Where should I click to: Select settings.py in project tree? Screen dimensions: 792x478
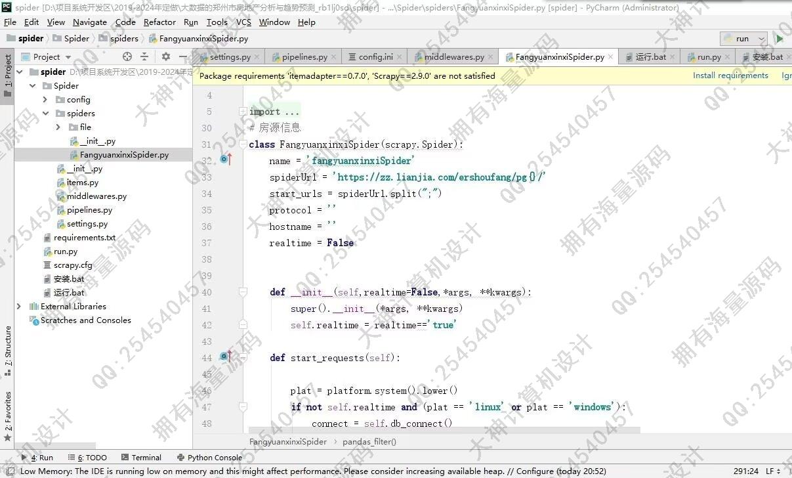pyautogui.click(x=87, y=224)
